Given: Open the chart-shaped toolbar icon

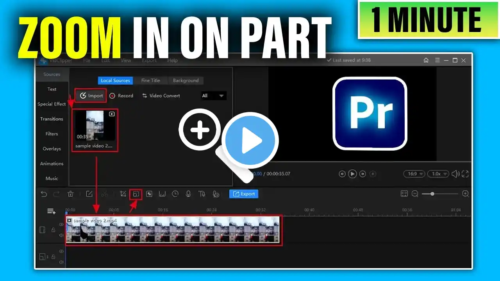Looking at the screenshot, I should (162, 194).
